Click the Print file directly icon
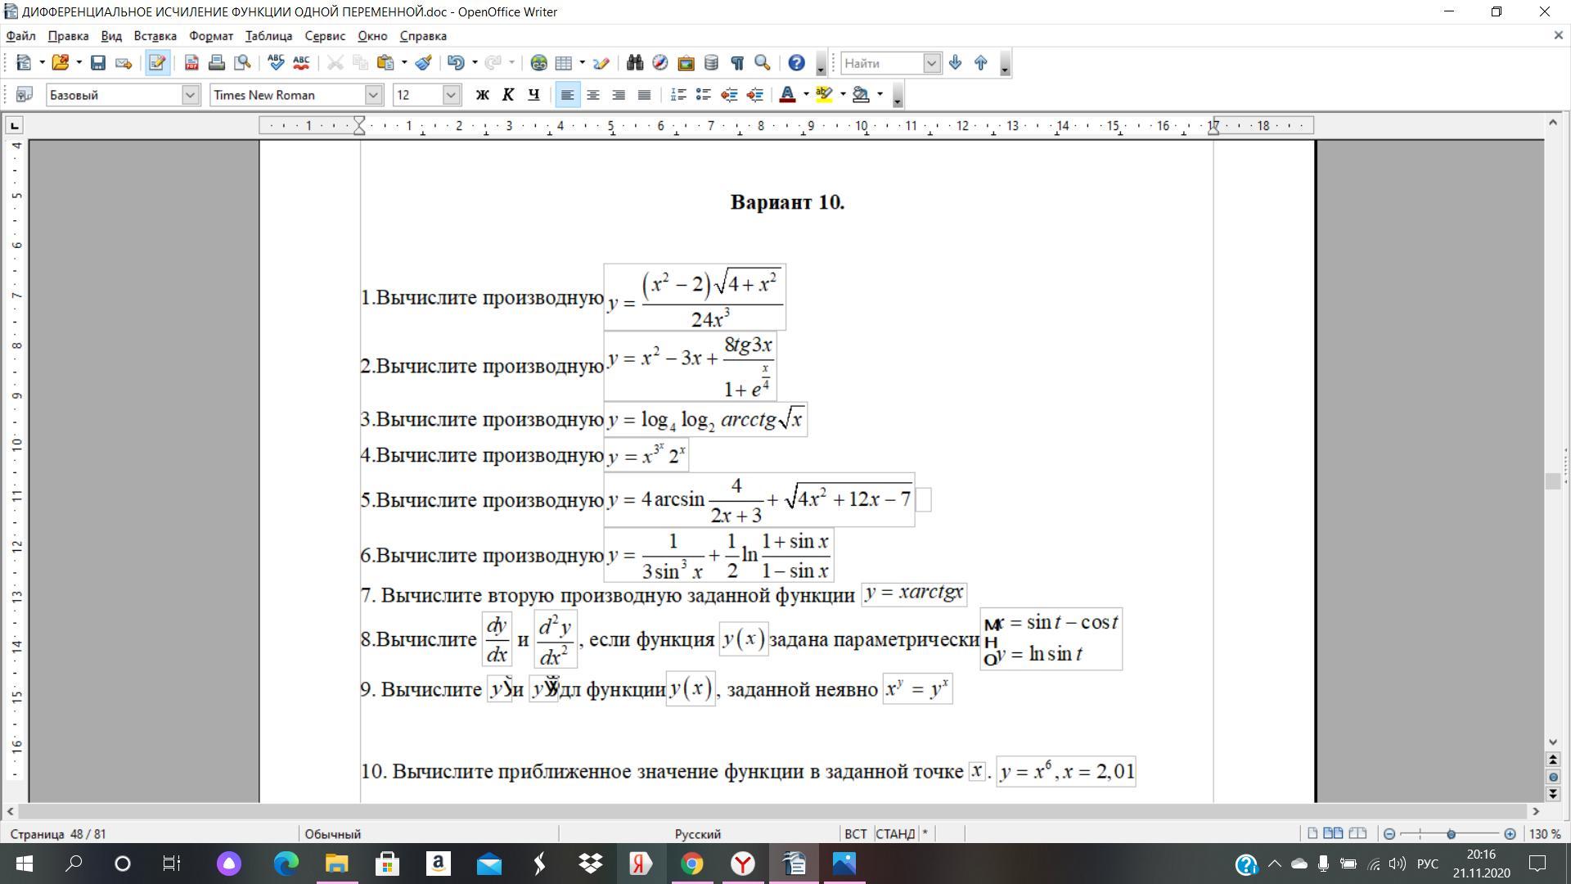Viewport: 1571px width, 884px height. click(217, 63)
